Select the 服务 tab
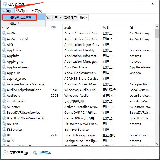This screenshot has width=160, height=160. (83, 18)
